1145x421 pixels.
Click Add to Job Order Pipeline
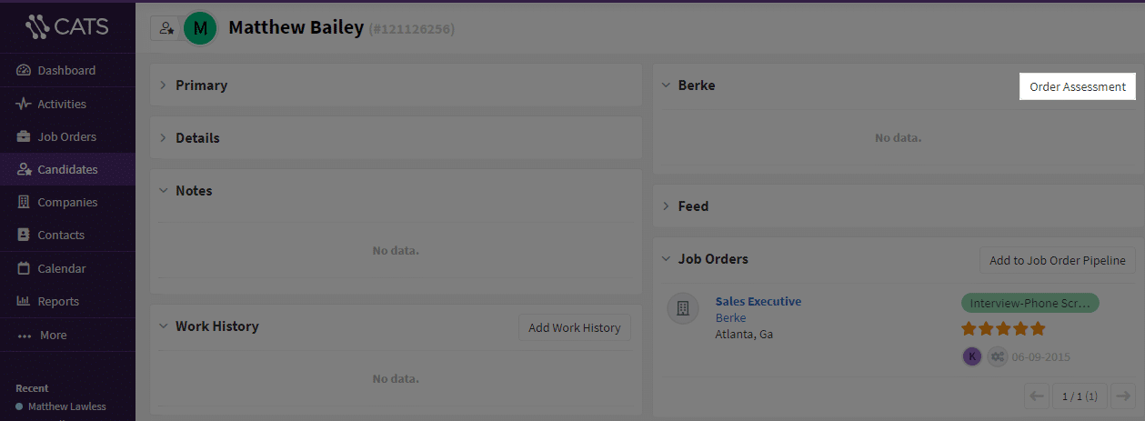coord(1058,260)
